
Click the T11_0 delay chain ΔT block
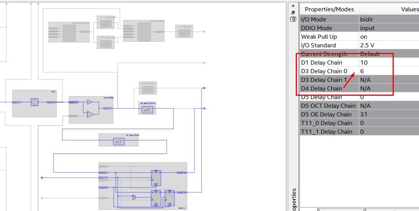[x=106, y=24]
